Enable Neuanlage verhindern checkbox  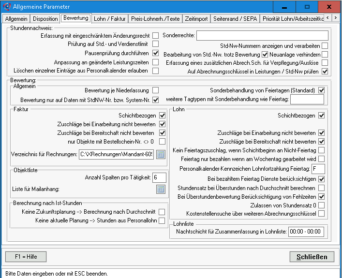(325, 54)
